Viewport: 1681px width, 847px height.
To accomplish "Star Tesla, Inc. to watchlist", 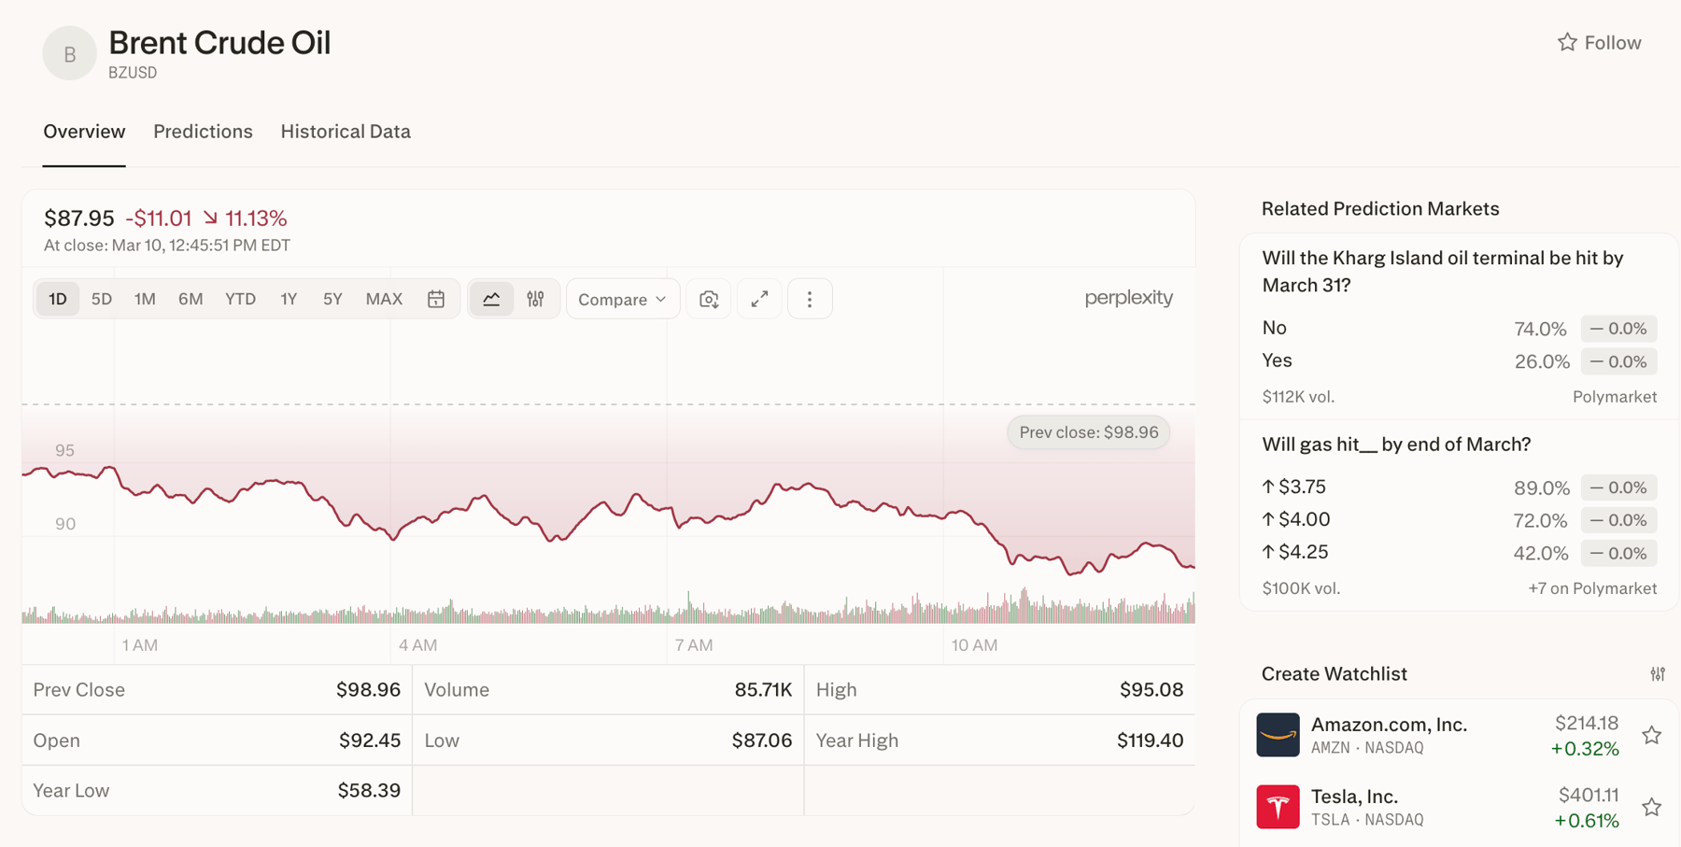I will (1652, 807).
